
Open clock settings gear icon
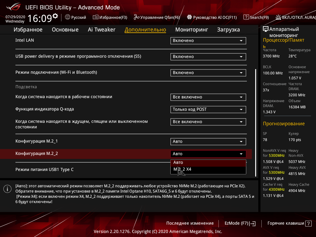click(55, 16)
